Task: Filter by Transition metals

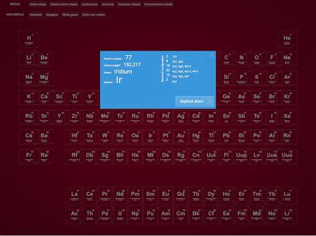Action: tap(129, 4)
